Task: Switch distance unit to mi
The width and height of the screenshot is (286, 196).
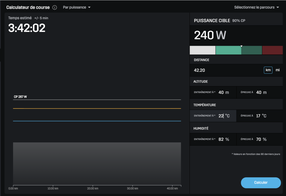Action: [278, 70]
